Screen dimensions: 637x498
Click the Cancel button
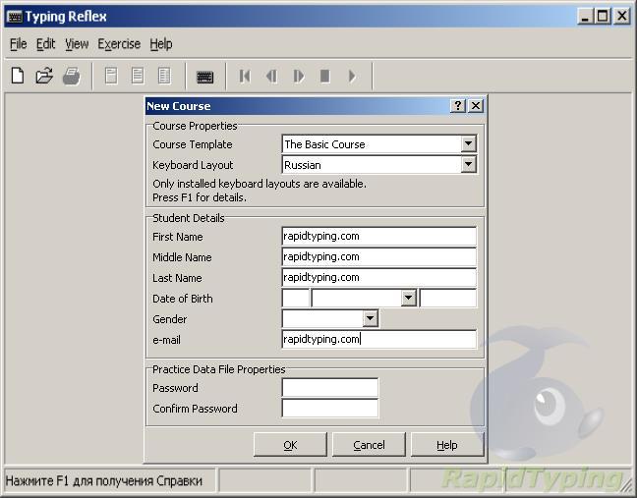point(369,445)
